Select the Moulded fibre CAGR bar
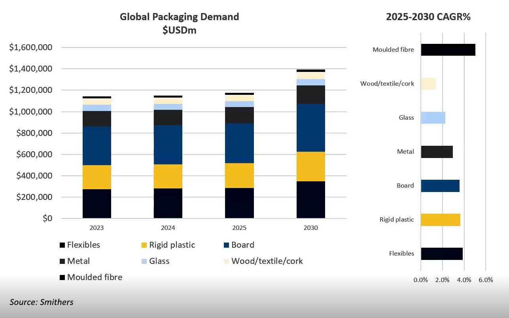Image resolution: width=509 pixels, height=318 pixels. [x=448, y=50]
